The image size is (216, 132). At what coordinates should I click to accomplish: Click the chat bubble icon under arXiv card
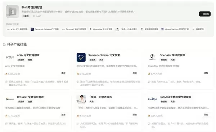point(6,82)
